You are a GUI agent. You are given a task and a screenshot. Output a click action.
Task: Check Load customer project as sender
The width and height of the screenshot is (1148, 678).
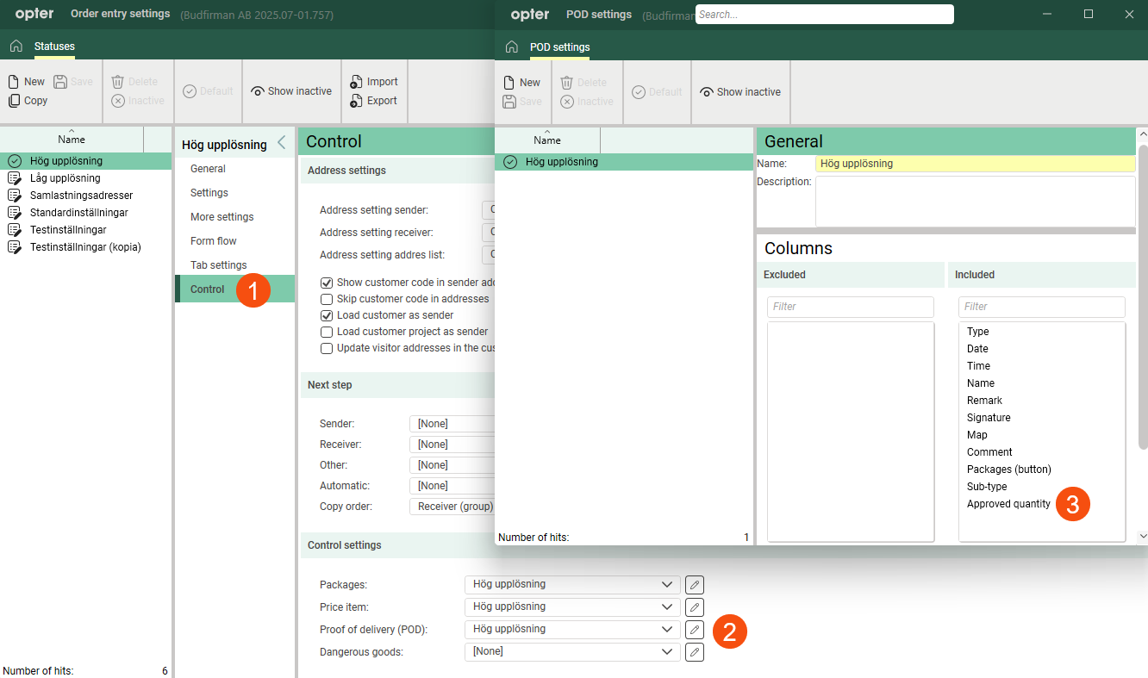(x=327, y=332)
